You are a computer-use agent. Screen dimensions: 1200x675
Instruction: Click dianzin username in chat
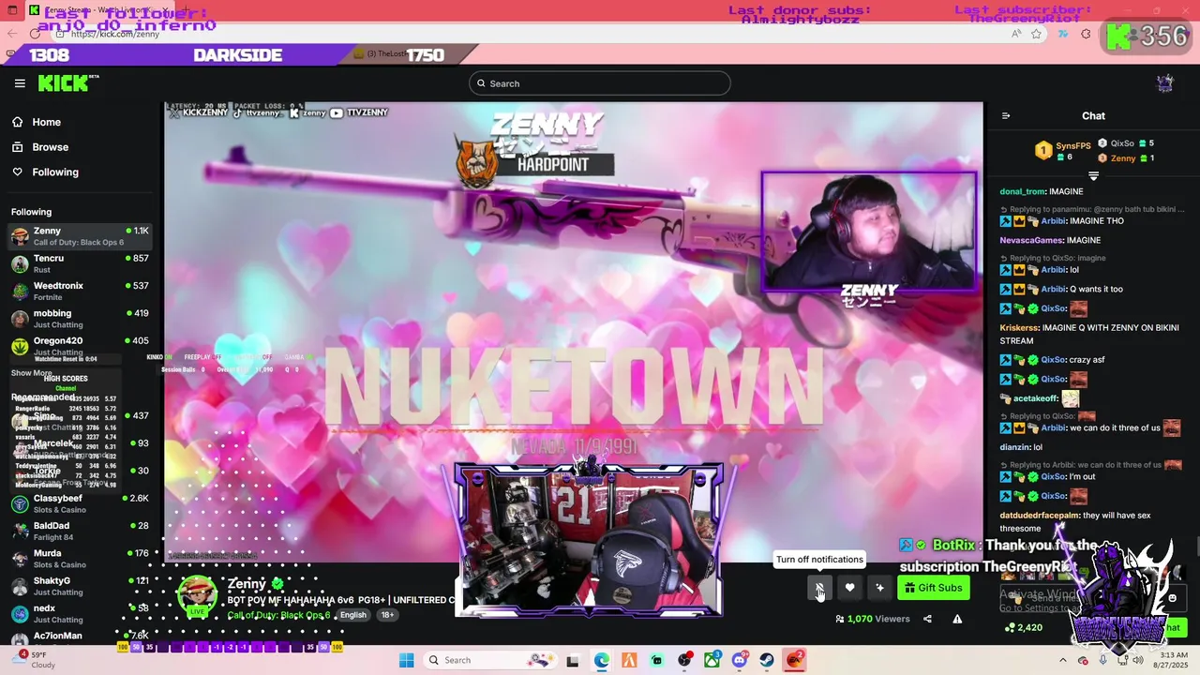[1015, 447]
